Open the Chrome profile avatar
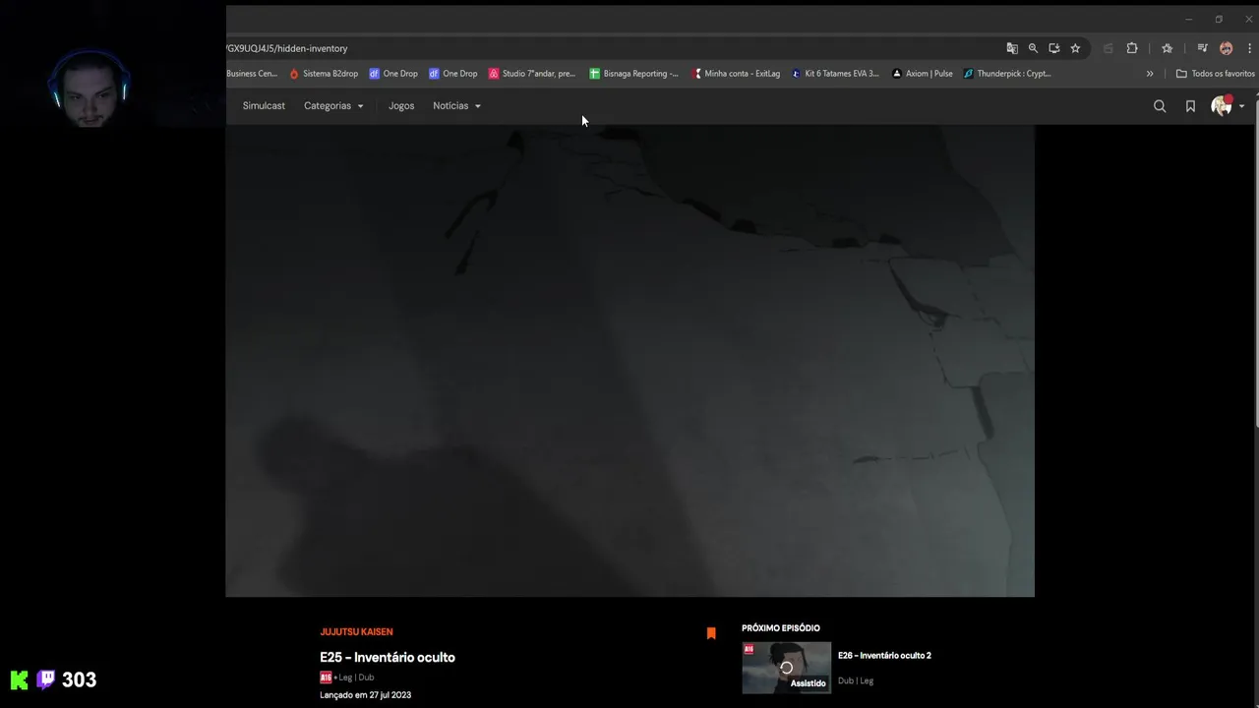1259x708 pixels. point(1226,48)
